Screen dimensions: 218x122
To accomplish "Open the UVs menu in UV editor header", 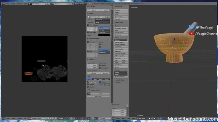I will click(25, 118).
